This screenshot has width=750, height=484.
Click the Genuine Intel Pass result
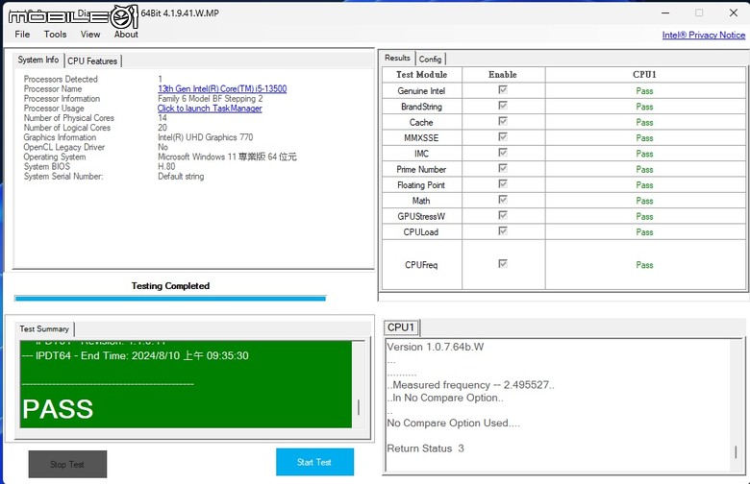pyautogui.click(x=645, y=91)
